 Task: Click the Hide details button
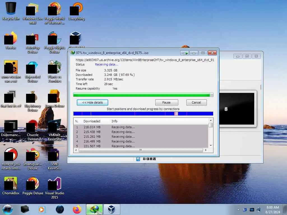[x=92, y=102]
